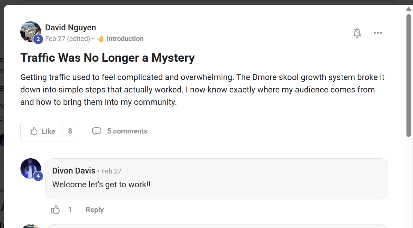Select the Introduction category tag
The image size is (413, 228).
125,39
